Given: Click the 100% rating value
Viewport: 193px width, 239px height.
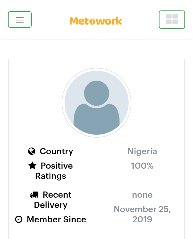Looking at the screenshot, I should click(x=142, y=166).
